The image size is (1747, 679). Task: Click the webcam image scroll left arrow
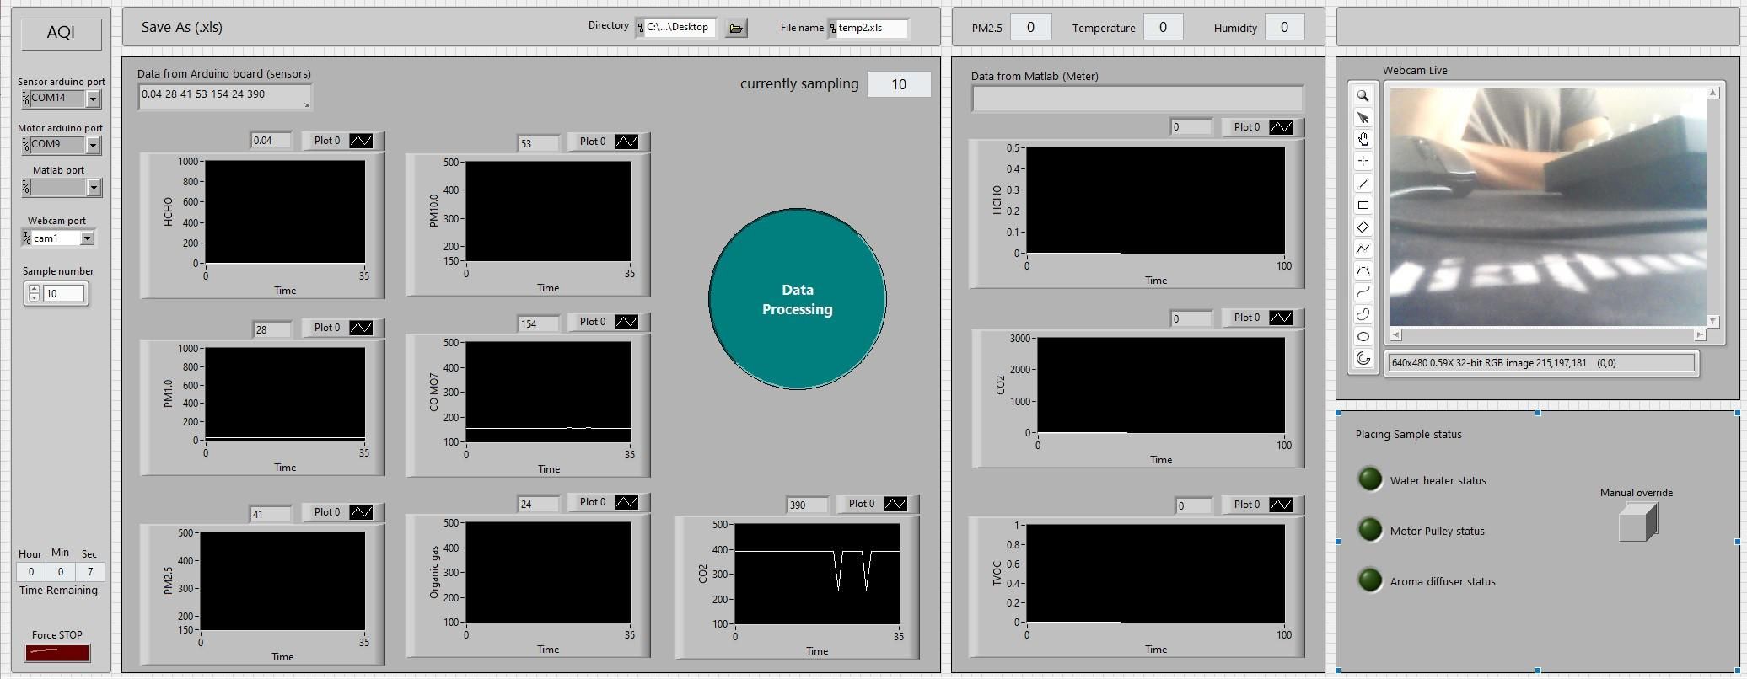click(1395, 334)
